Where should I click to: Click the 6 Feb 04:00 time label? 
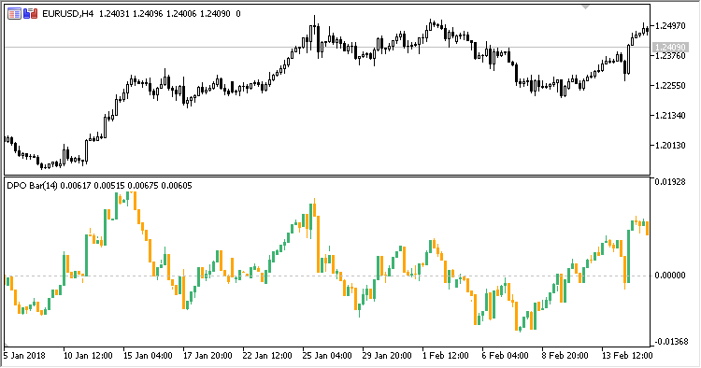pos(506,356)
